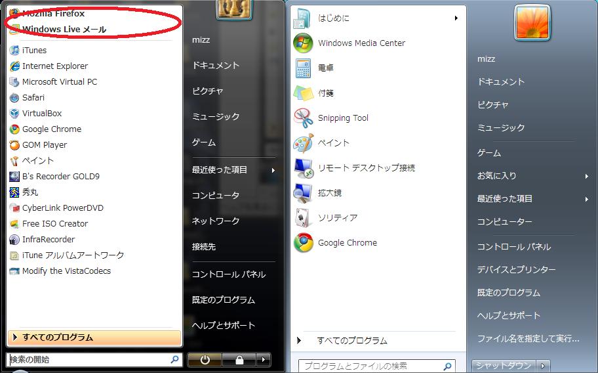
Task: Open ピクチャ in Windows 7 menu
Action: pos(492,104)
